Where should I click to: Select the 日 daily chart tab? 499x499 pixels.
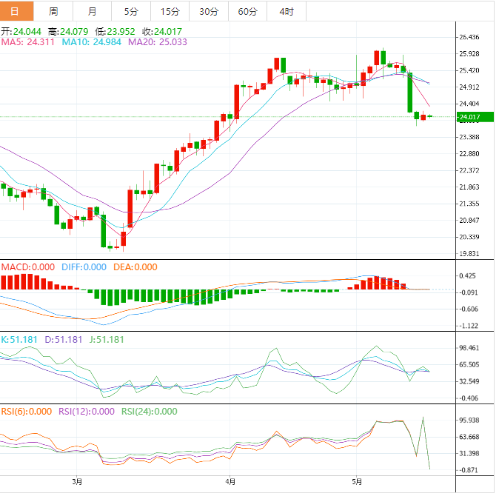click(16, 11)
